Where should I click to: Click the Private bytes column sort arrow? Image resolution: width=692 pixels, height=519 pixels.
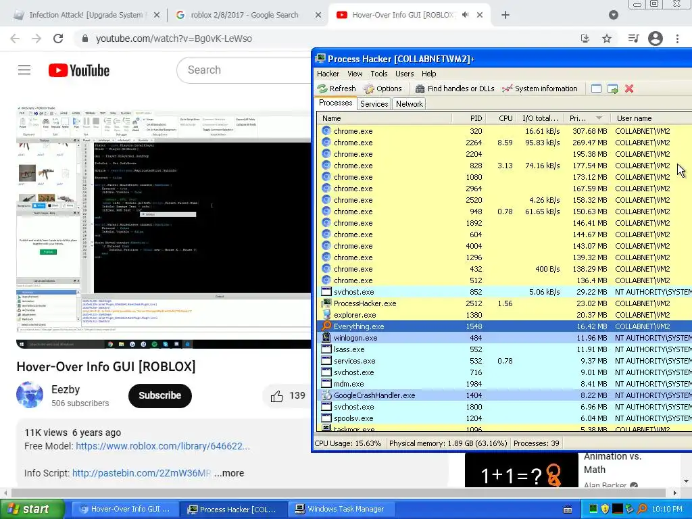point(599,118)
